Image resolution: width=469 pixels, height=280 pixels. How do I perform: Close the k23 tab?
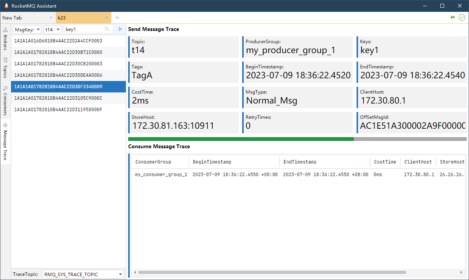[x=107, y=18]
